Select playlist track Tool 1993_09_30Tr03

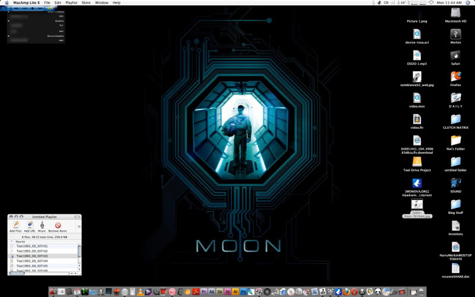pos(42,256)
